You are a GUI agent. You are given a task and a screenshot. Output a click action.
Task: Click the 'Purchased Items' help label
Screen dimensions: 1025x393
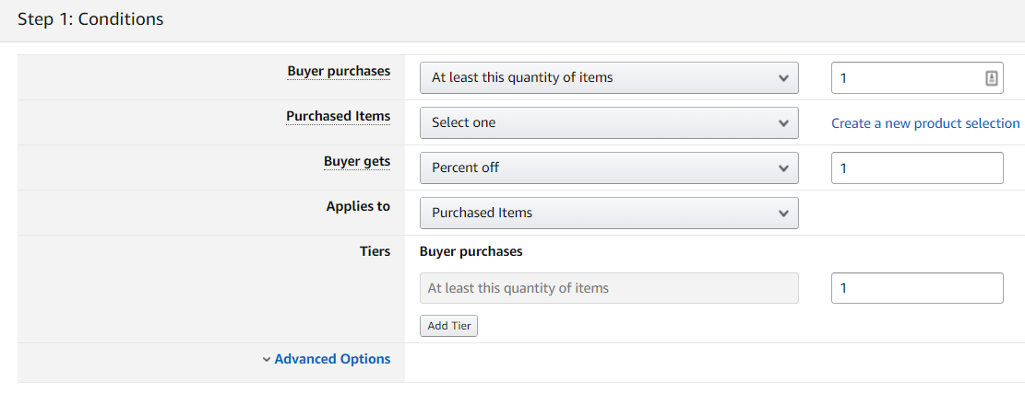click(x=338, y=117)
